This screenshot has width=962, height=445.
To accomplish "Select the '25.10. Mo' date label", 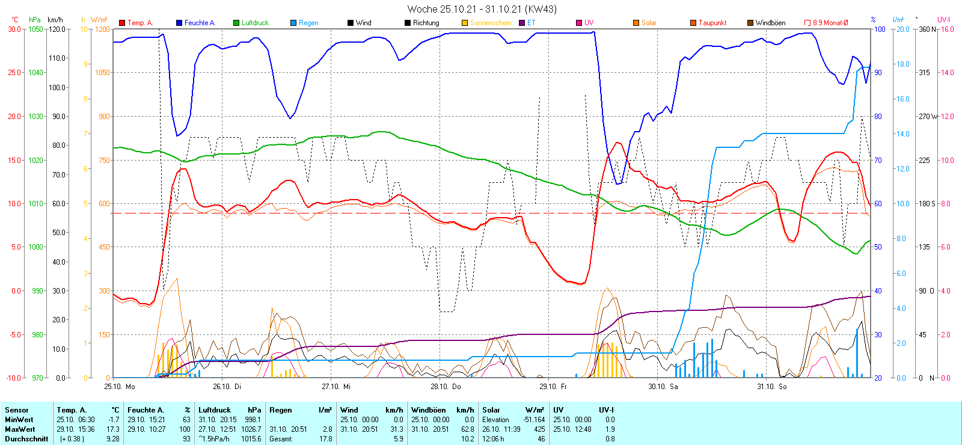I will [120, 387].
